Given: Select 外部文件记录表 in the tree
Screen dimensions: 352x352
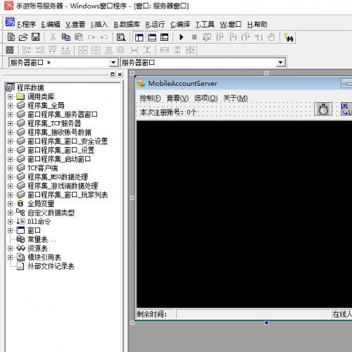Looking at the screenshot, I should (x=51, y=266).
